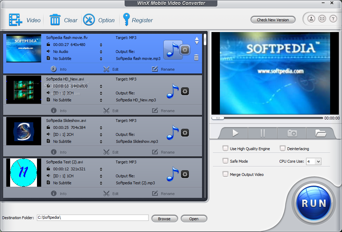342x232 pixels.
Task: Click the email envelope icon
Action: [x=322, y=19]
